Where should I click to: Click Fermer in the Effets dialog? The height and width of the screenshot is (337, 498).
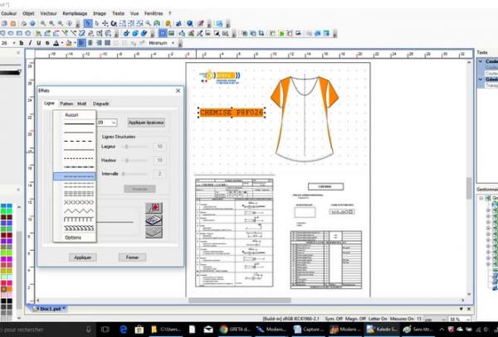[132, 258]
